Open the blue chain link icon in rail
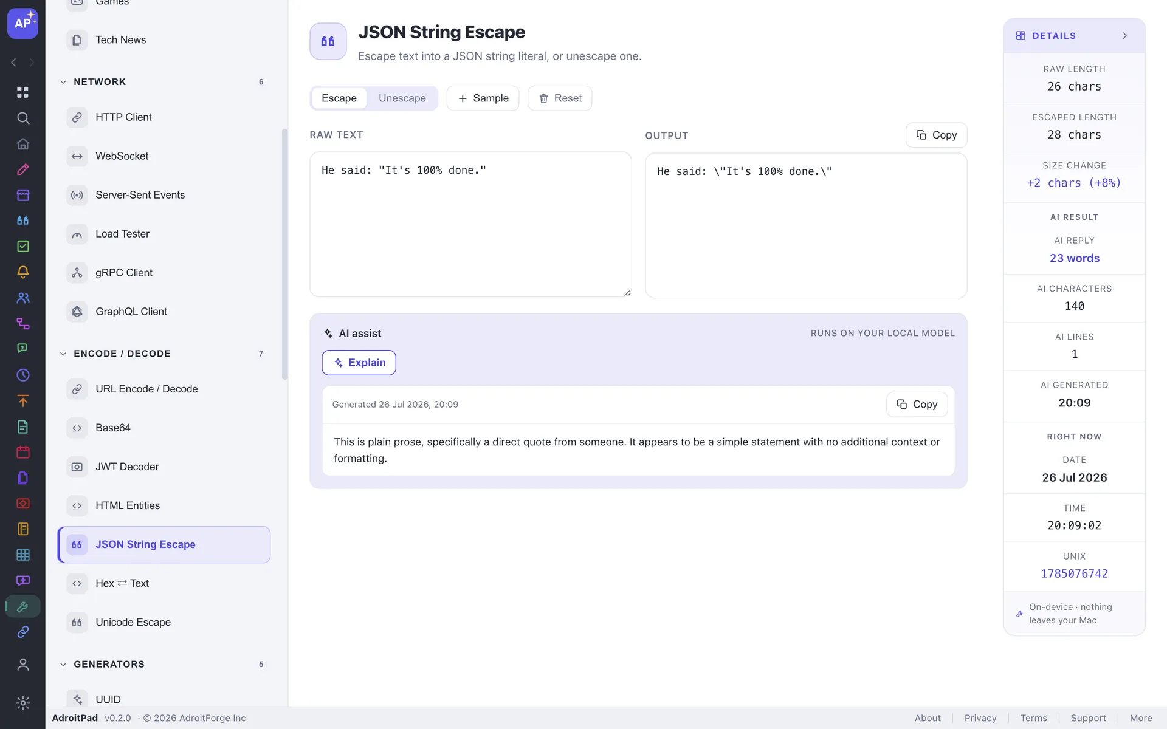This screenshot has height=729, width=1167. point(22,632)
